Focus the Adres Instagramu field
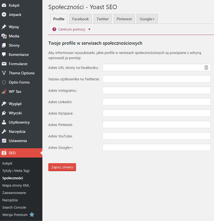The height and width of the screenshot is (221, 214). (x=157, y=91)
